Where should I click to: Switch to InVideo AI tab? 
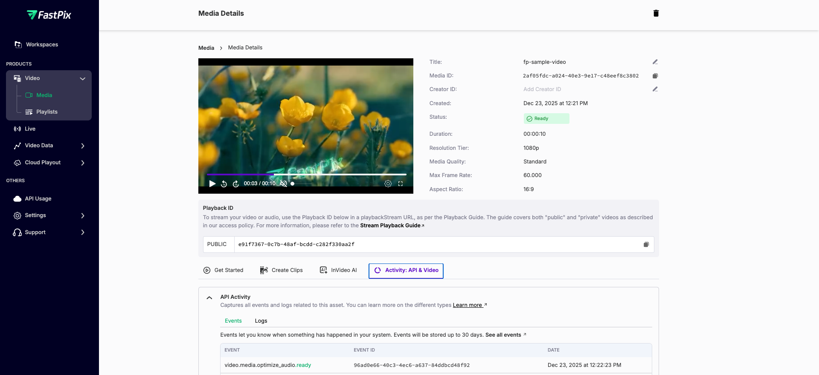pyautogui.click(x=338, y=270)
